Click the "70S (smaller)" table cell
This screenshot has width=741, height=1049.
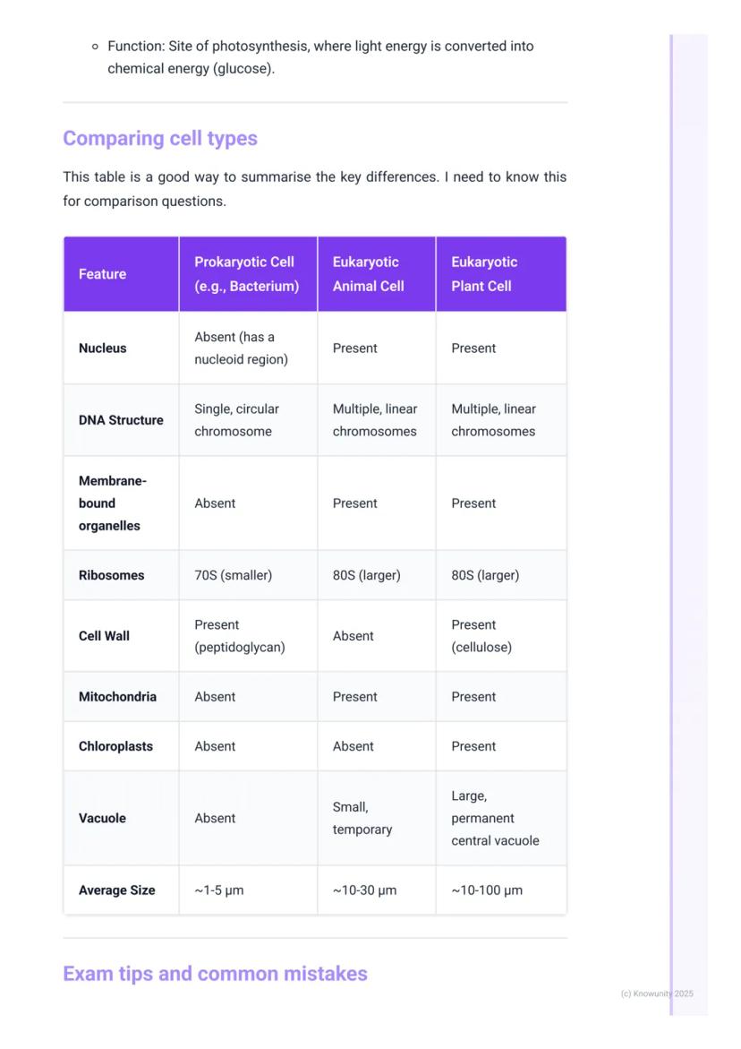233,575
